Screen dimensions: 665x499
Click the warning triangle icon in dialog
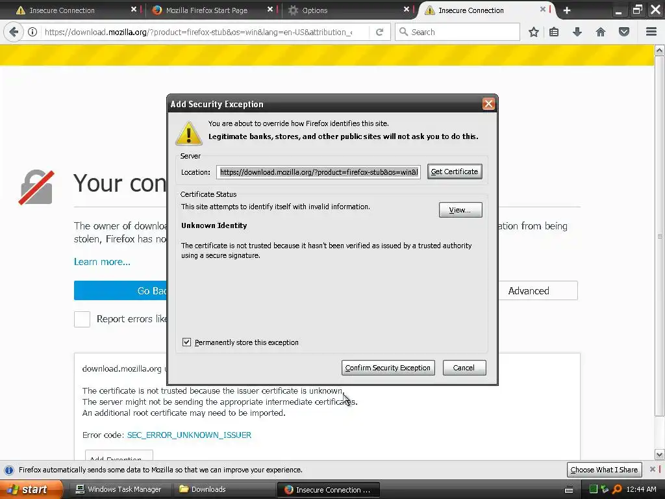(189, 133)
